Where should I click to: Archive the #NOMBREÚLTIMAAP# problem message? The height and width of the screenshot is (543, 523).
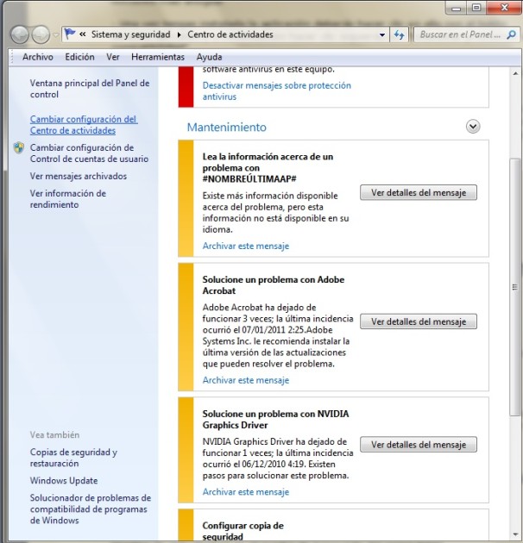click(x=246, y=246)
